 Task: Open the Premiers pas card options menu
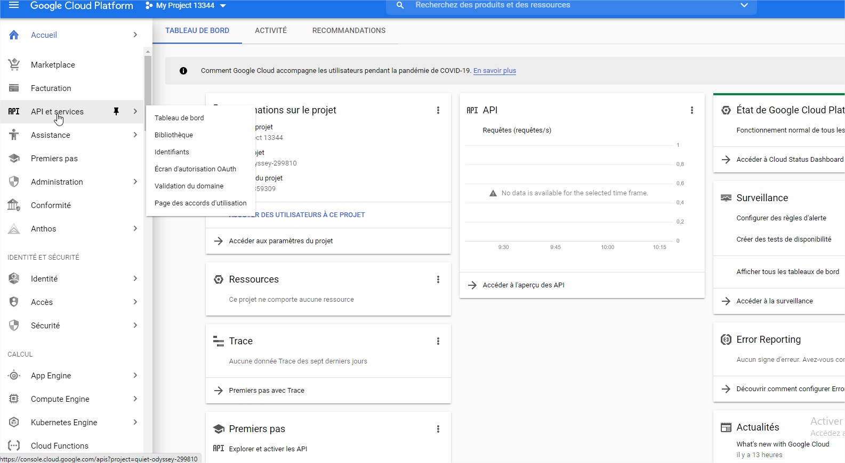(x=438, y=429)
